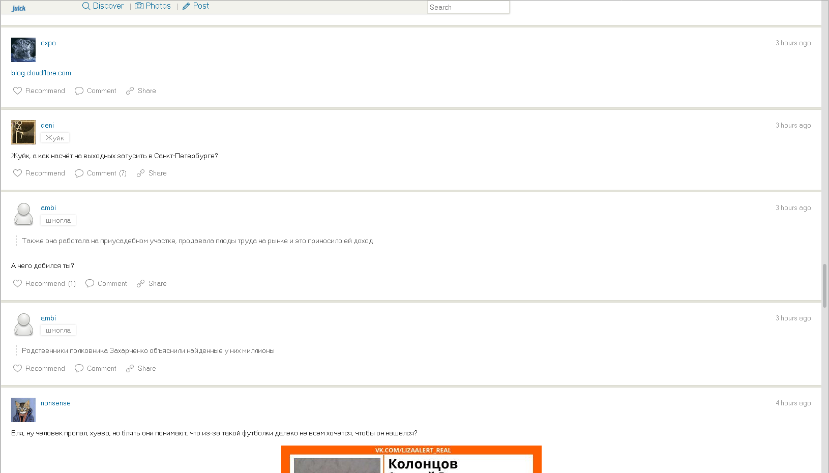The height and width of the screenshot is (473, 829).
Task: Focus the Search field
Action: tap(468, 7)
